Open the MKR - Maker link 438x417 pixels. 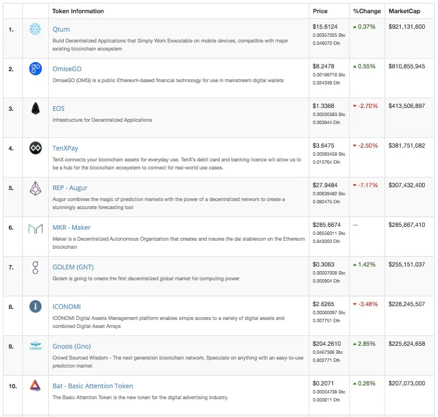[72, 227]
